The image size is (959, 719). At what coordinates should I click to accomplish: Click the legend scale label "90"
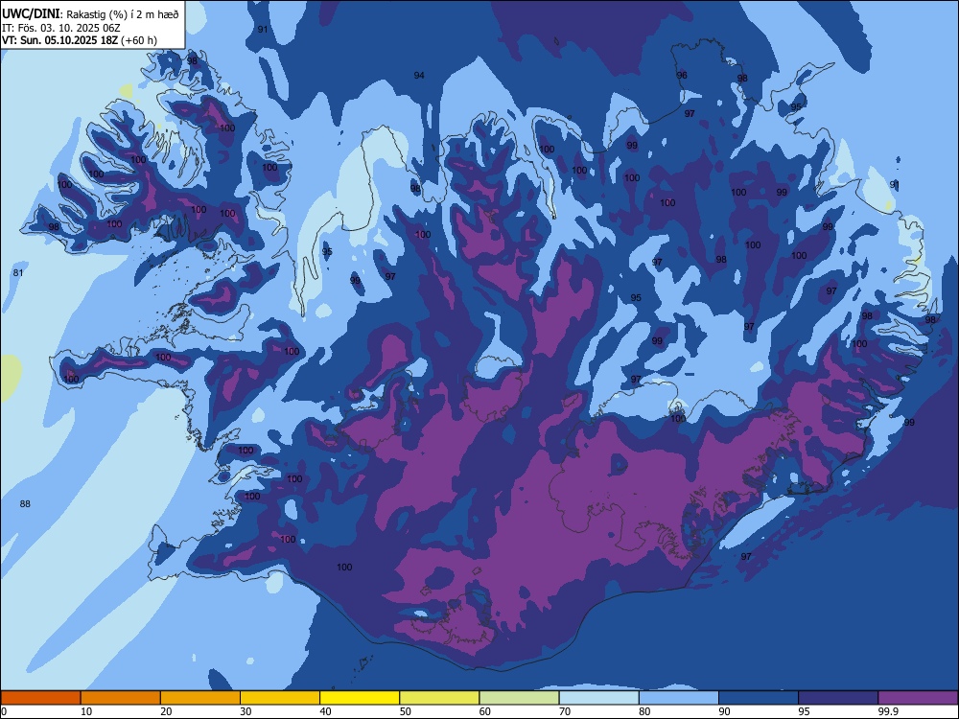click(724, 711)
